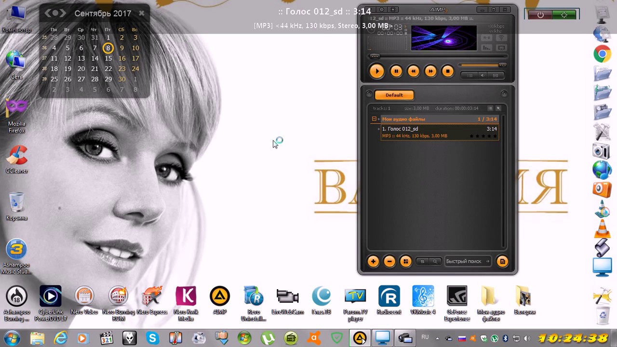Open AIMP settings gear icon in title bar
Screen dimensions: 617x347
pyautogui.click(x=382, y=10)
